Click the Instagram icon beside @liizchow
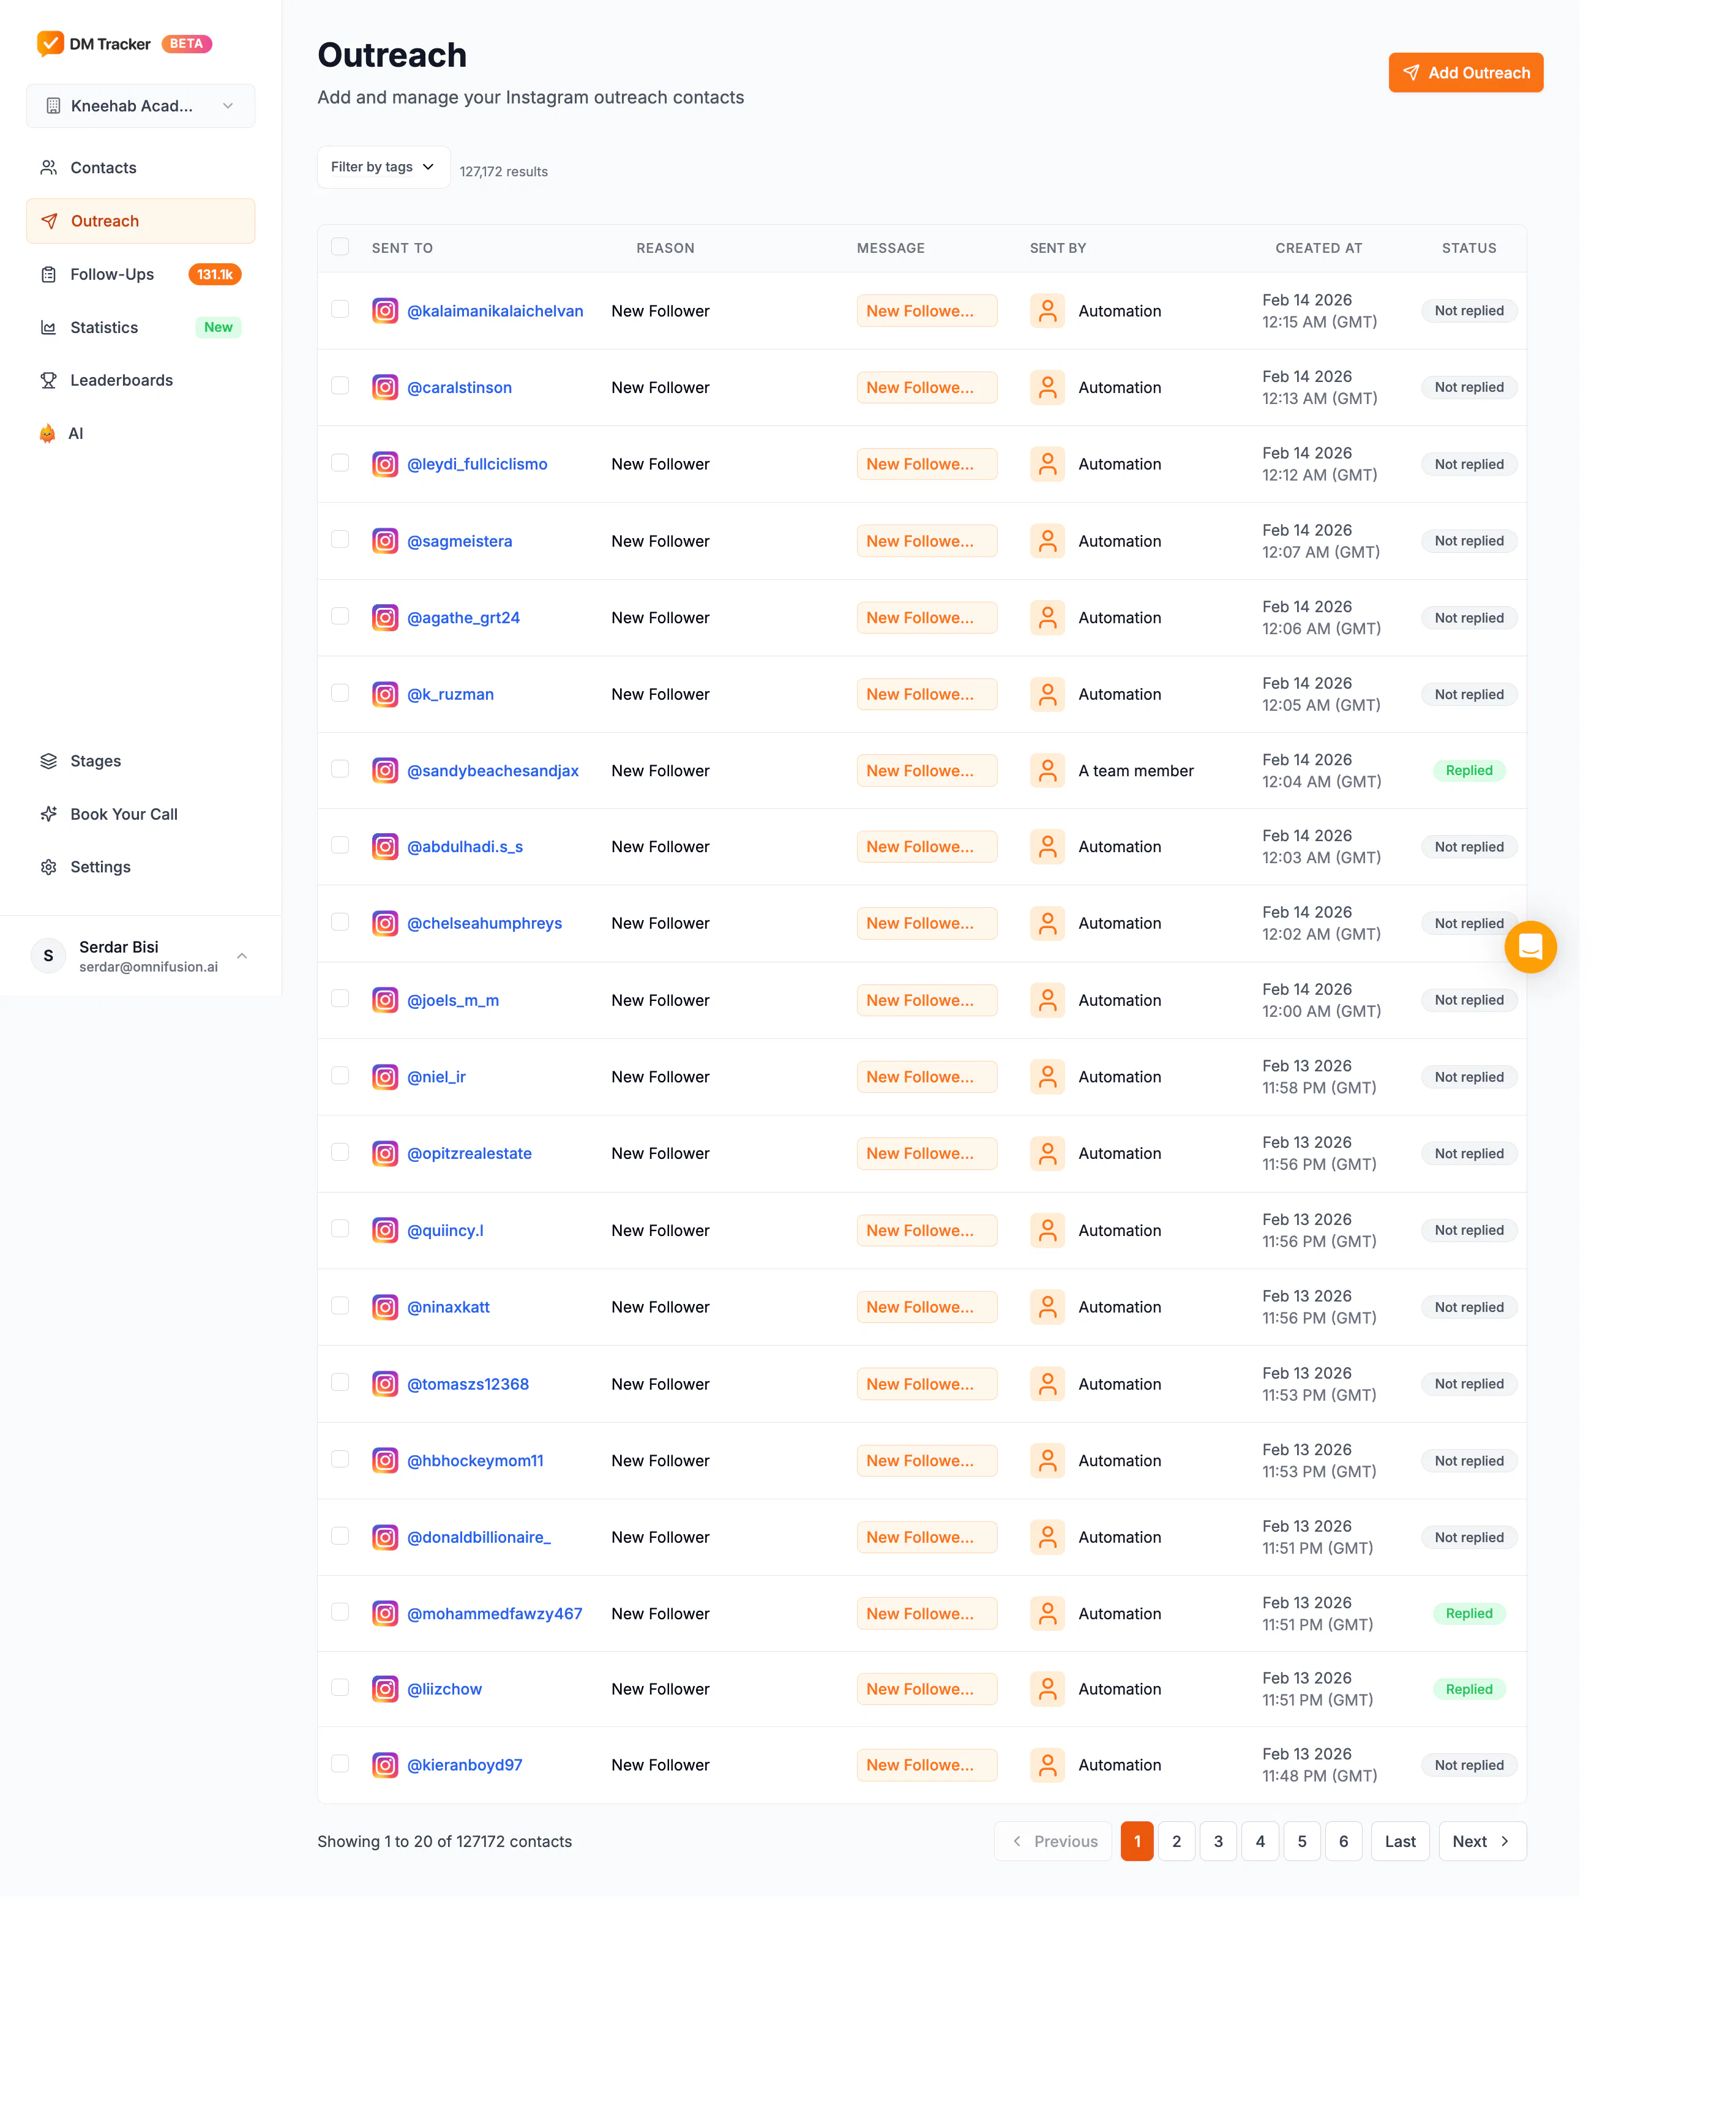 point(385,1689)
